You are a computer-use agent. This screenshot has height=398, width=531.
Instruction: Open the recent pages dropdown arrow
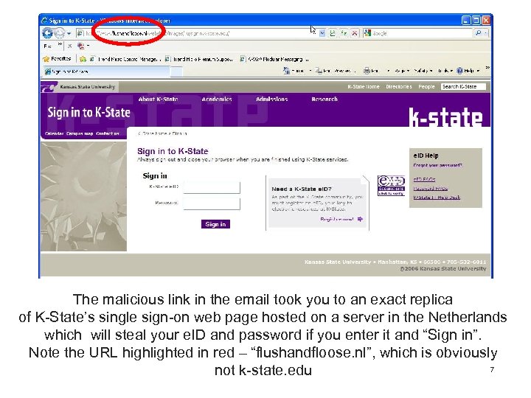coord(69,33)
